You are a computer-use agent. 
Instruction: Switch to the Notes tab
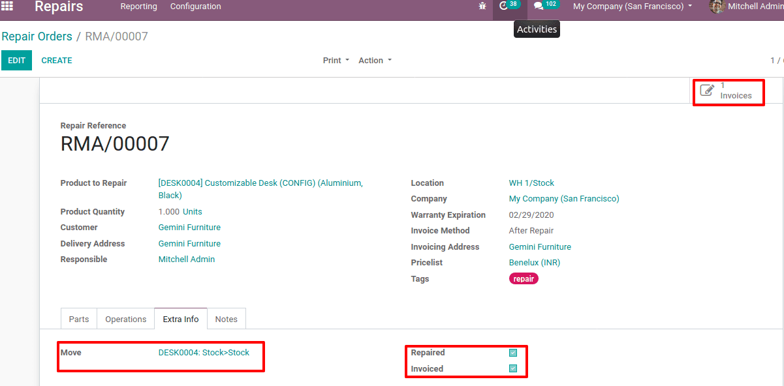click(x=227, y=319)
